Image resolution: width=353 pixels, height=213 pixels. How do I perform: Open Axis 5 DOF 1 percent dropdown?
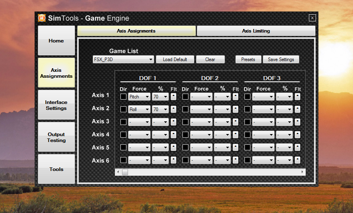160,148
